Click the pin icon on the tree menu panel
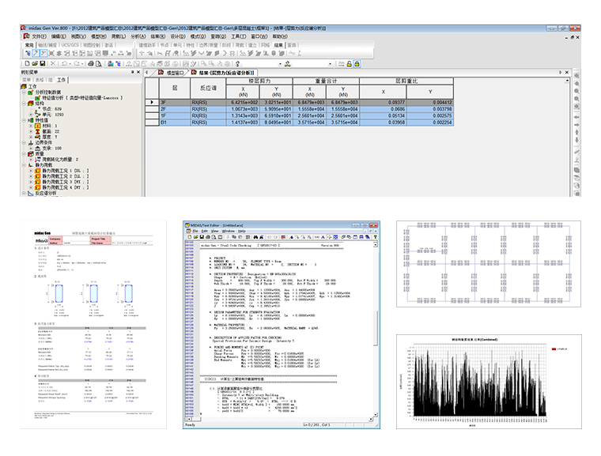The height and width of the screenshot is (456, 601). (x=133, y=72)
